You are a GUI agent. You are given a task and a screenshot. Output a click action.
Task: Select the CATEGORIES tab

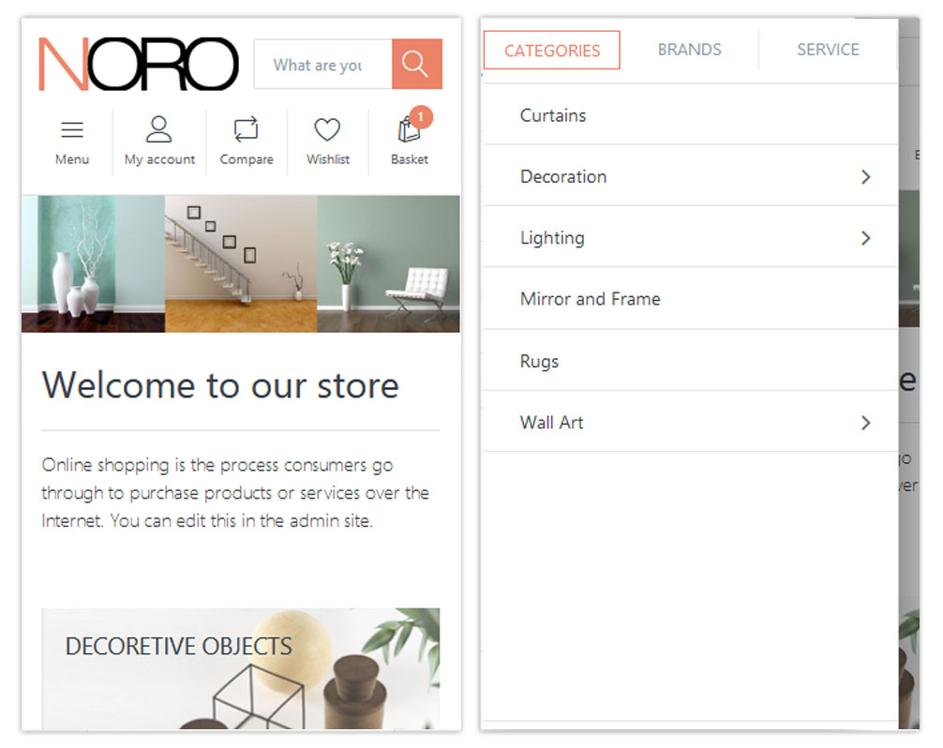(551, 50)
